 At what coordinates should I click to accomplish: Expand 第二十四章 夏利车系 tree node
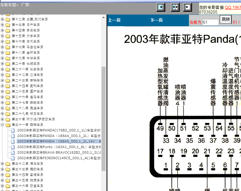pos(2,86)
